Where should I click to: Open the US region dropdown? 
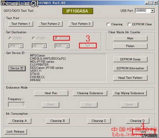pos(45,46)
